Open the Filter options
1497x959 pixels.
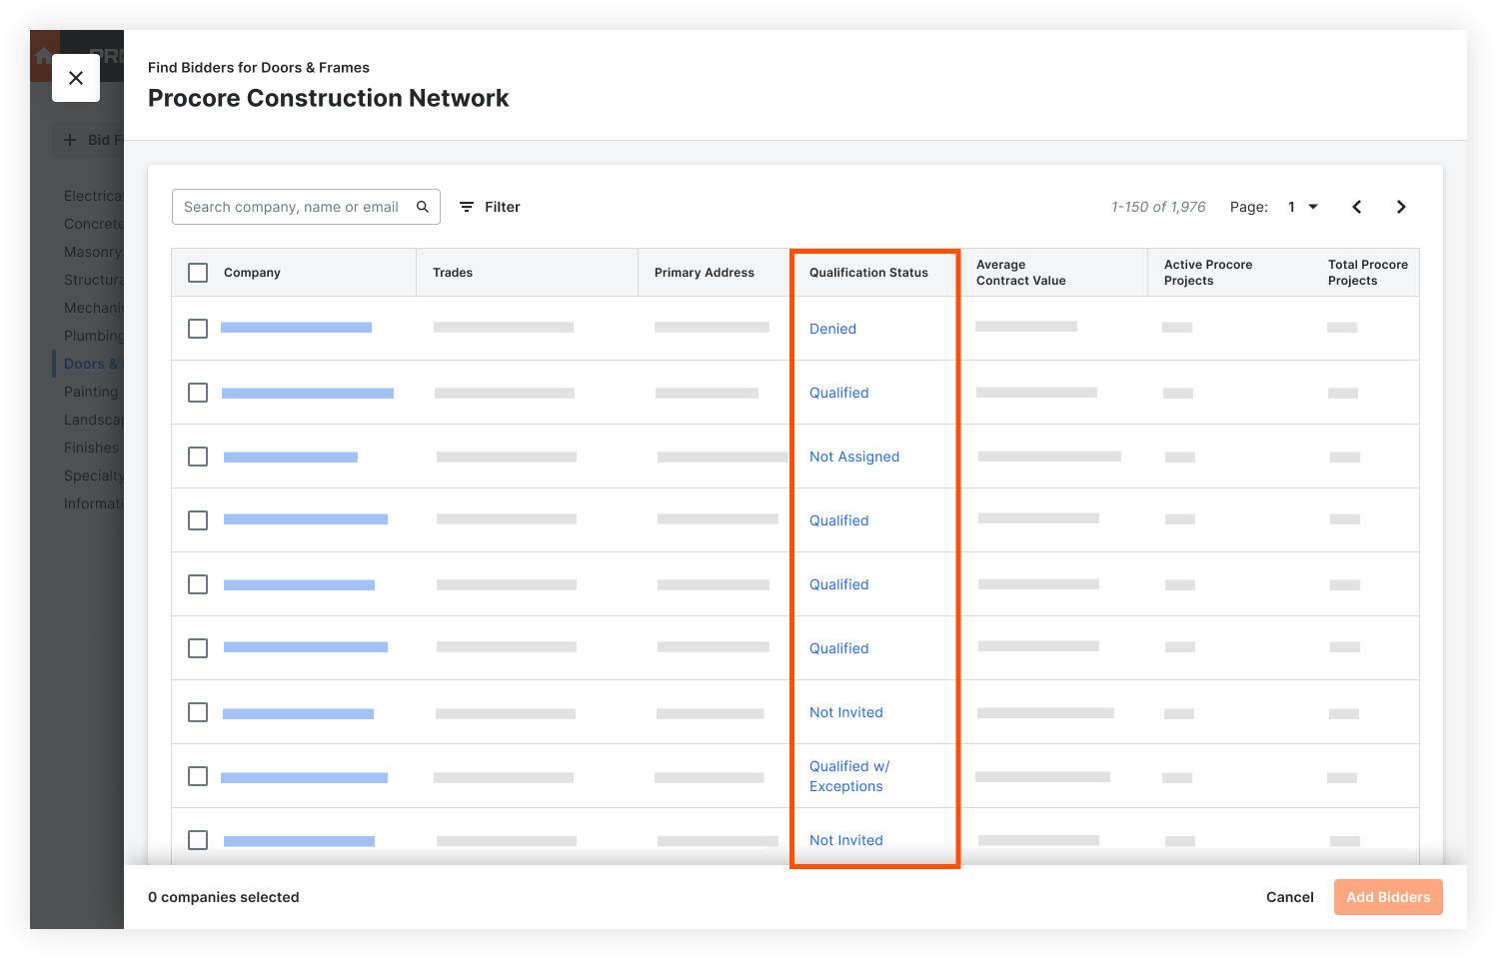[x=490, y=207]
